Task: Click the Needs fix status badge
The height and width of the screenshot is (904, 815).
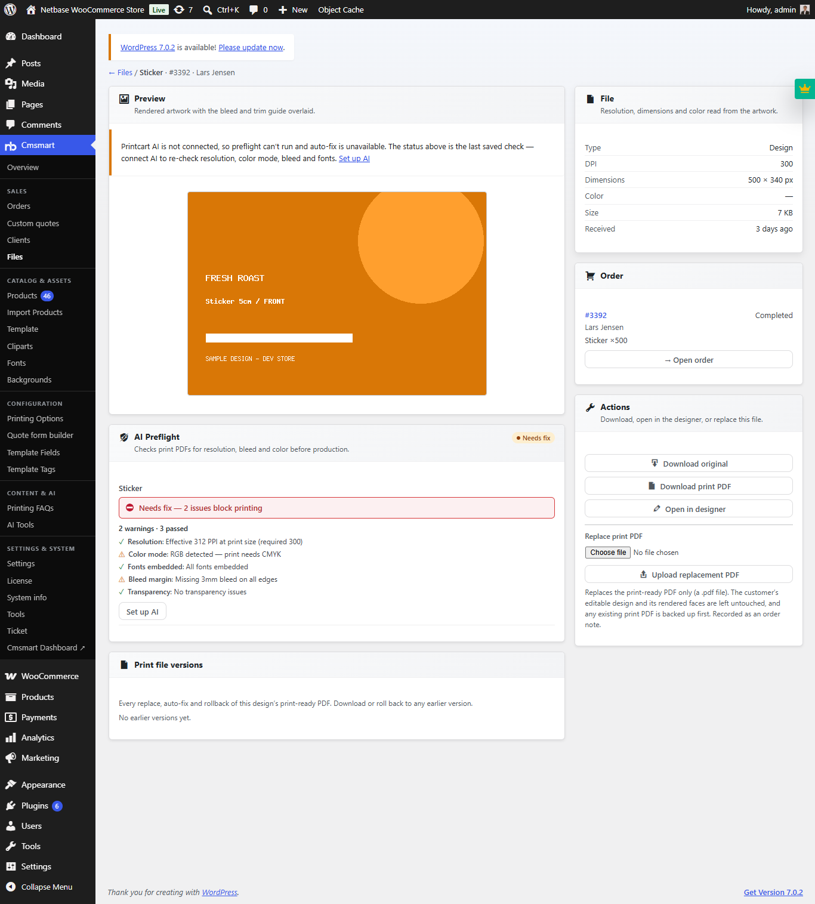Action: tap(533, 438)
